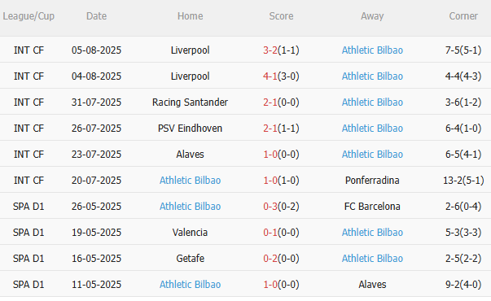The width and height of the screenshot is (491, 301).
Task: Click Alaves away team on 11-05-2025
Action: [372, 284]
